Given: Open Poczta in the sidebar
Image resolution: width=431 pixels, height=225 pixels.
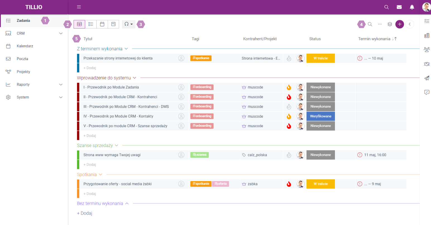Looking at the screenshot, I should tap(34, 59).
